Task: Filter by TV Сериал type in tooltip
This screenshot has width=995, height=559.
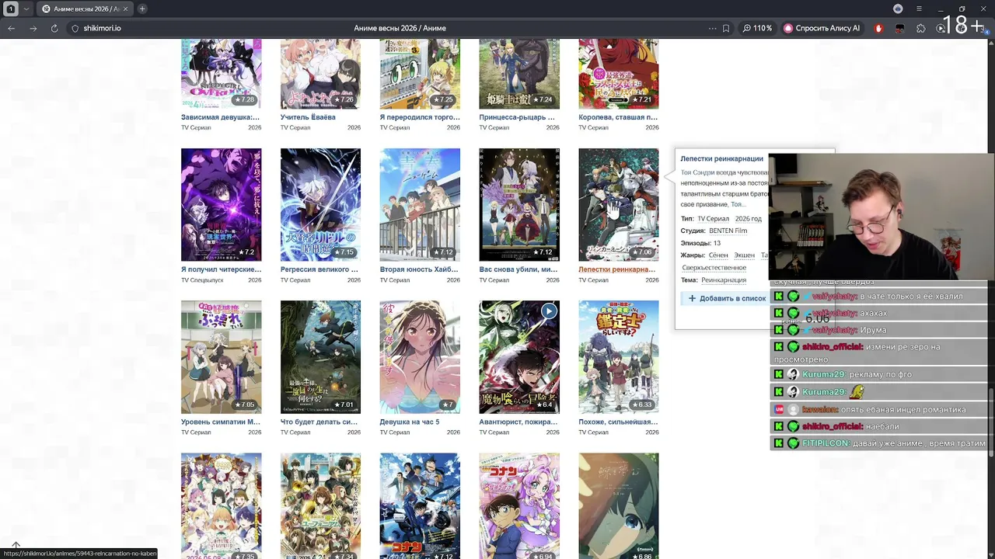Action: pyautogui.click(x=713, y=219)
